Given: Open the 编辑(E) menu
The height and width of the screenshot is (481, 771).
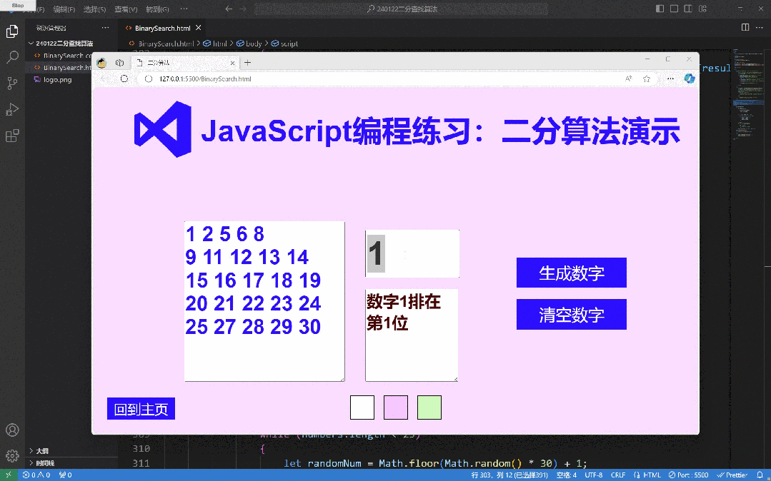Looking at the screenshot, I should pos(64,9).
